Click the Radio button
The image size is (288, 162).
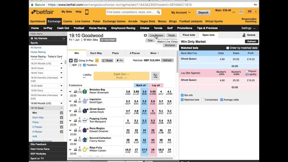(x=172, y=35)
